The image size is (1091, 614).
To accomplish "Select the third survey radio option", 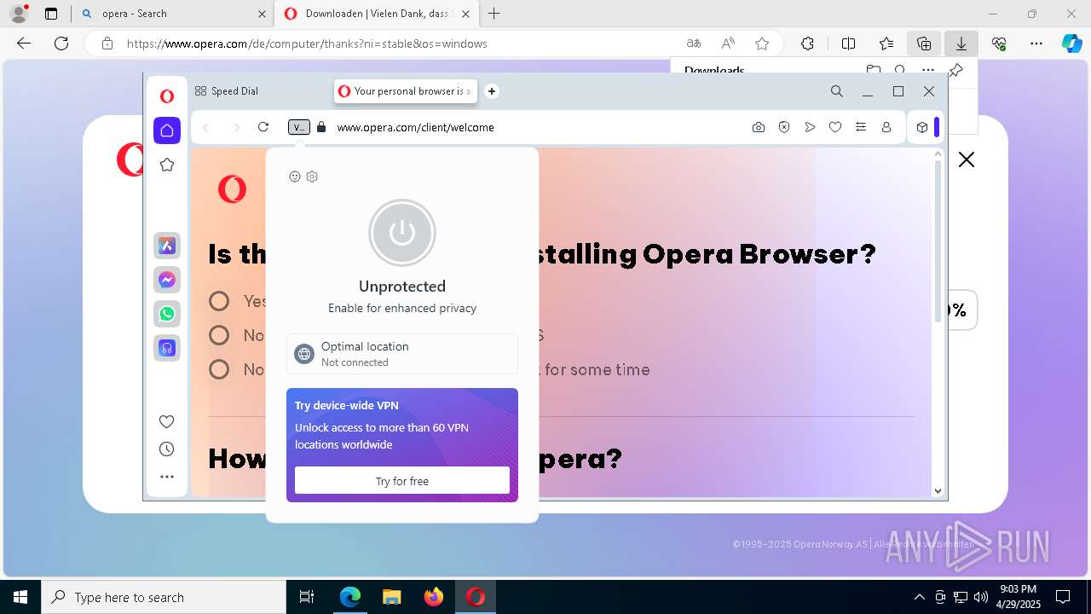I will (219, 369).
